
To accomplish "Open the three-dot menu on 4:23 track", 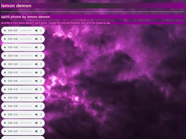I will 41,64.
